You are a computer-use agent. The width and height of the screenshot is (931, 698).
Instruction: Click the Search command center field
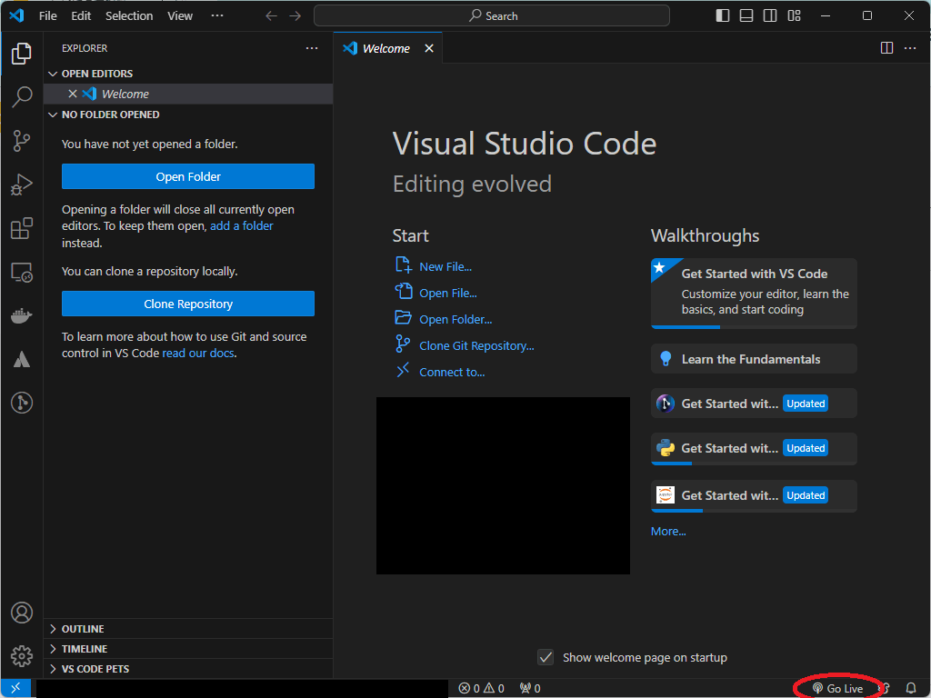pyautogui.click(x=492, y=16)
